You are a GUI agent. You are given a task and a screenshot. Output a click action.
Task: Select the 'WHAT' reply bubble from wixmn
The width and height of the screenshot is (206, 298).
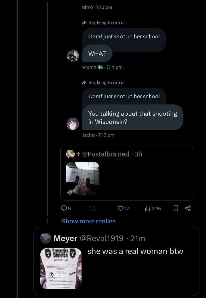[x=97, y=54]
